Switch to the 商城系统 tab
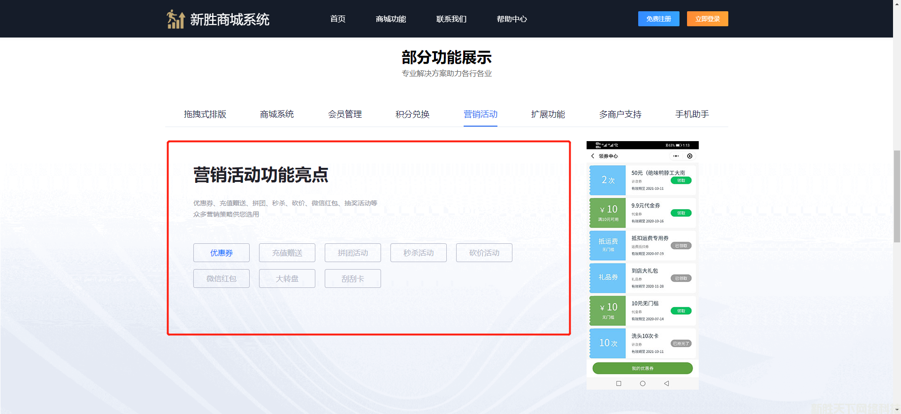The width and height of the screenshot is (901, 414). pos(277,114)
